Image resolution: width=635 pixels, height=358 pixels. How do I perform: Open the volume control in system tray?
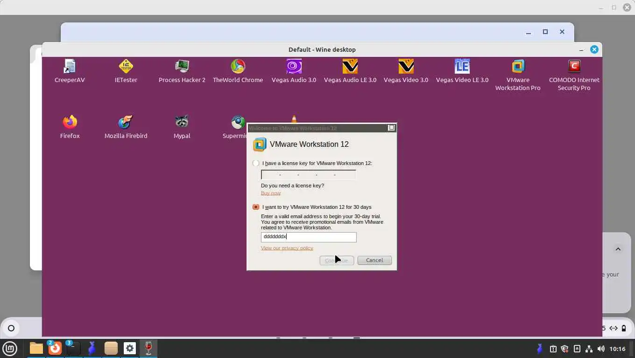pyautogui.click(x=601, y=349)
